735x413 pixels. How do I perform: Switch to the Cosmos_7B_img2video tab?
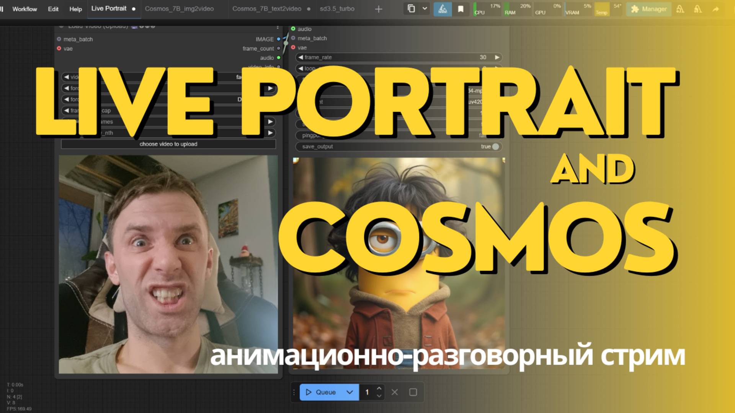click(x=179, y=9)
